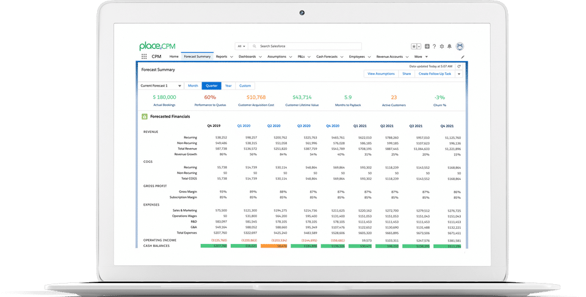Click the Data updated Today timestamp
The height and width of the screenshot is (297, 586).
pos(430,66)
